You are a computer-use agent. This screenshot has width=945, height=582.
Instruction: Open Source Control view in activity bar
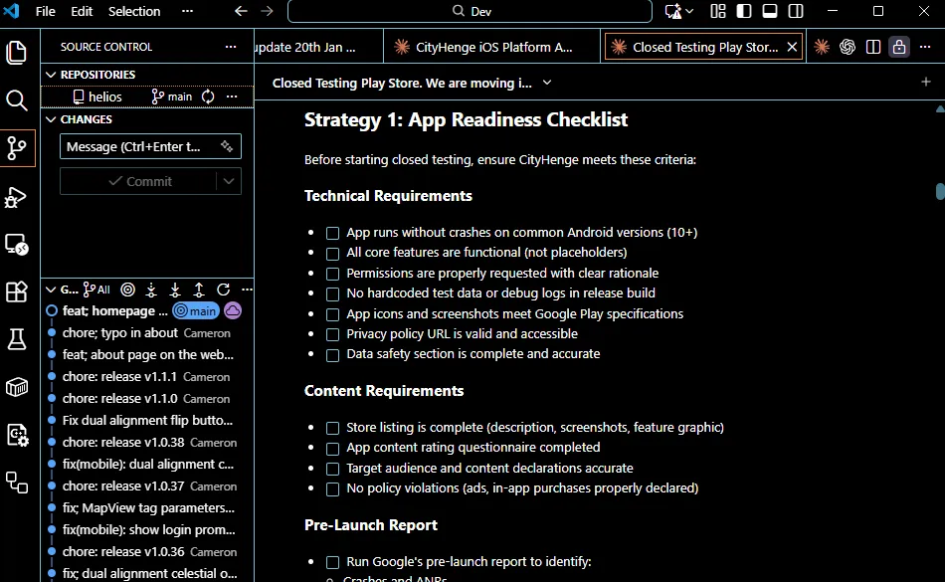17,147
